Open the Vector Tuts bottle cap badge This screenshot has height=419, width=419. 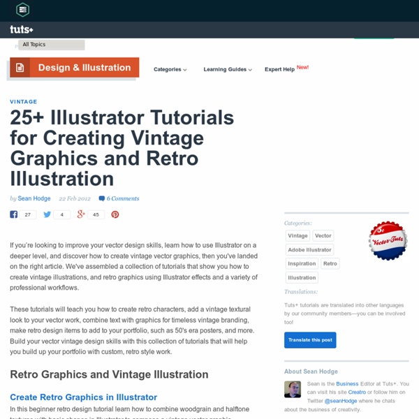click(388, 240)
